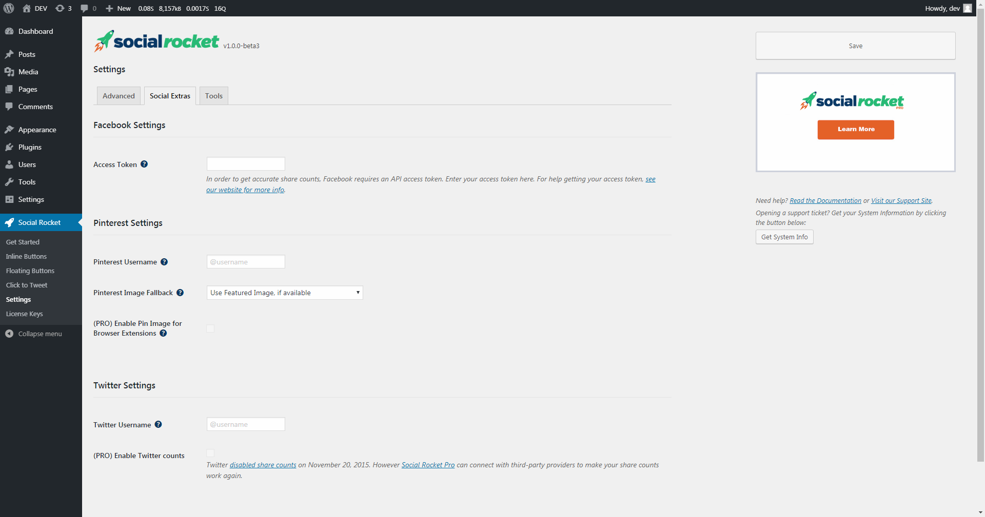Open the comments bubble in admin bar
This screenshot has width=985, height=517.
click(85, 8)
